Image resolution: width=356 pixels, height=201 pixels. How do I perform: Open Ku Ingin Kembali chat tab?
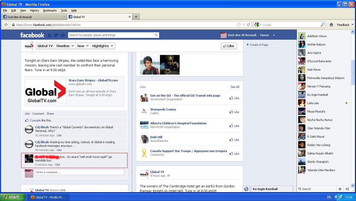coord(271,189)
